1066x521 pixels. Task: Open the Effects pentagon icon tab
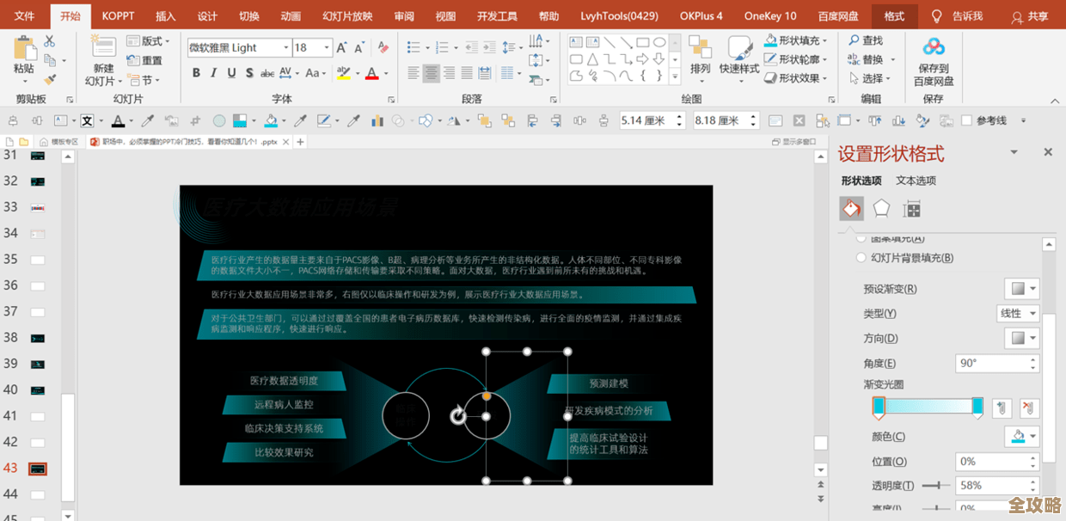pos(881,209)
